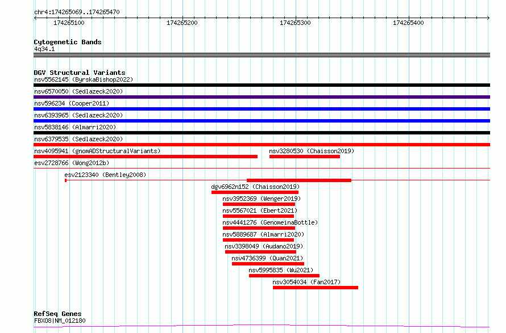Click the red bar under nsv3398049
506x333 pixels.
point(260,252)
